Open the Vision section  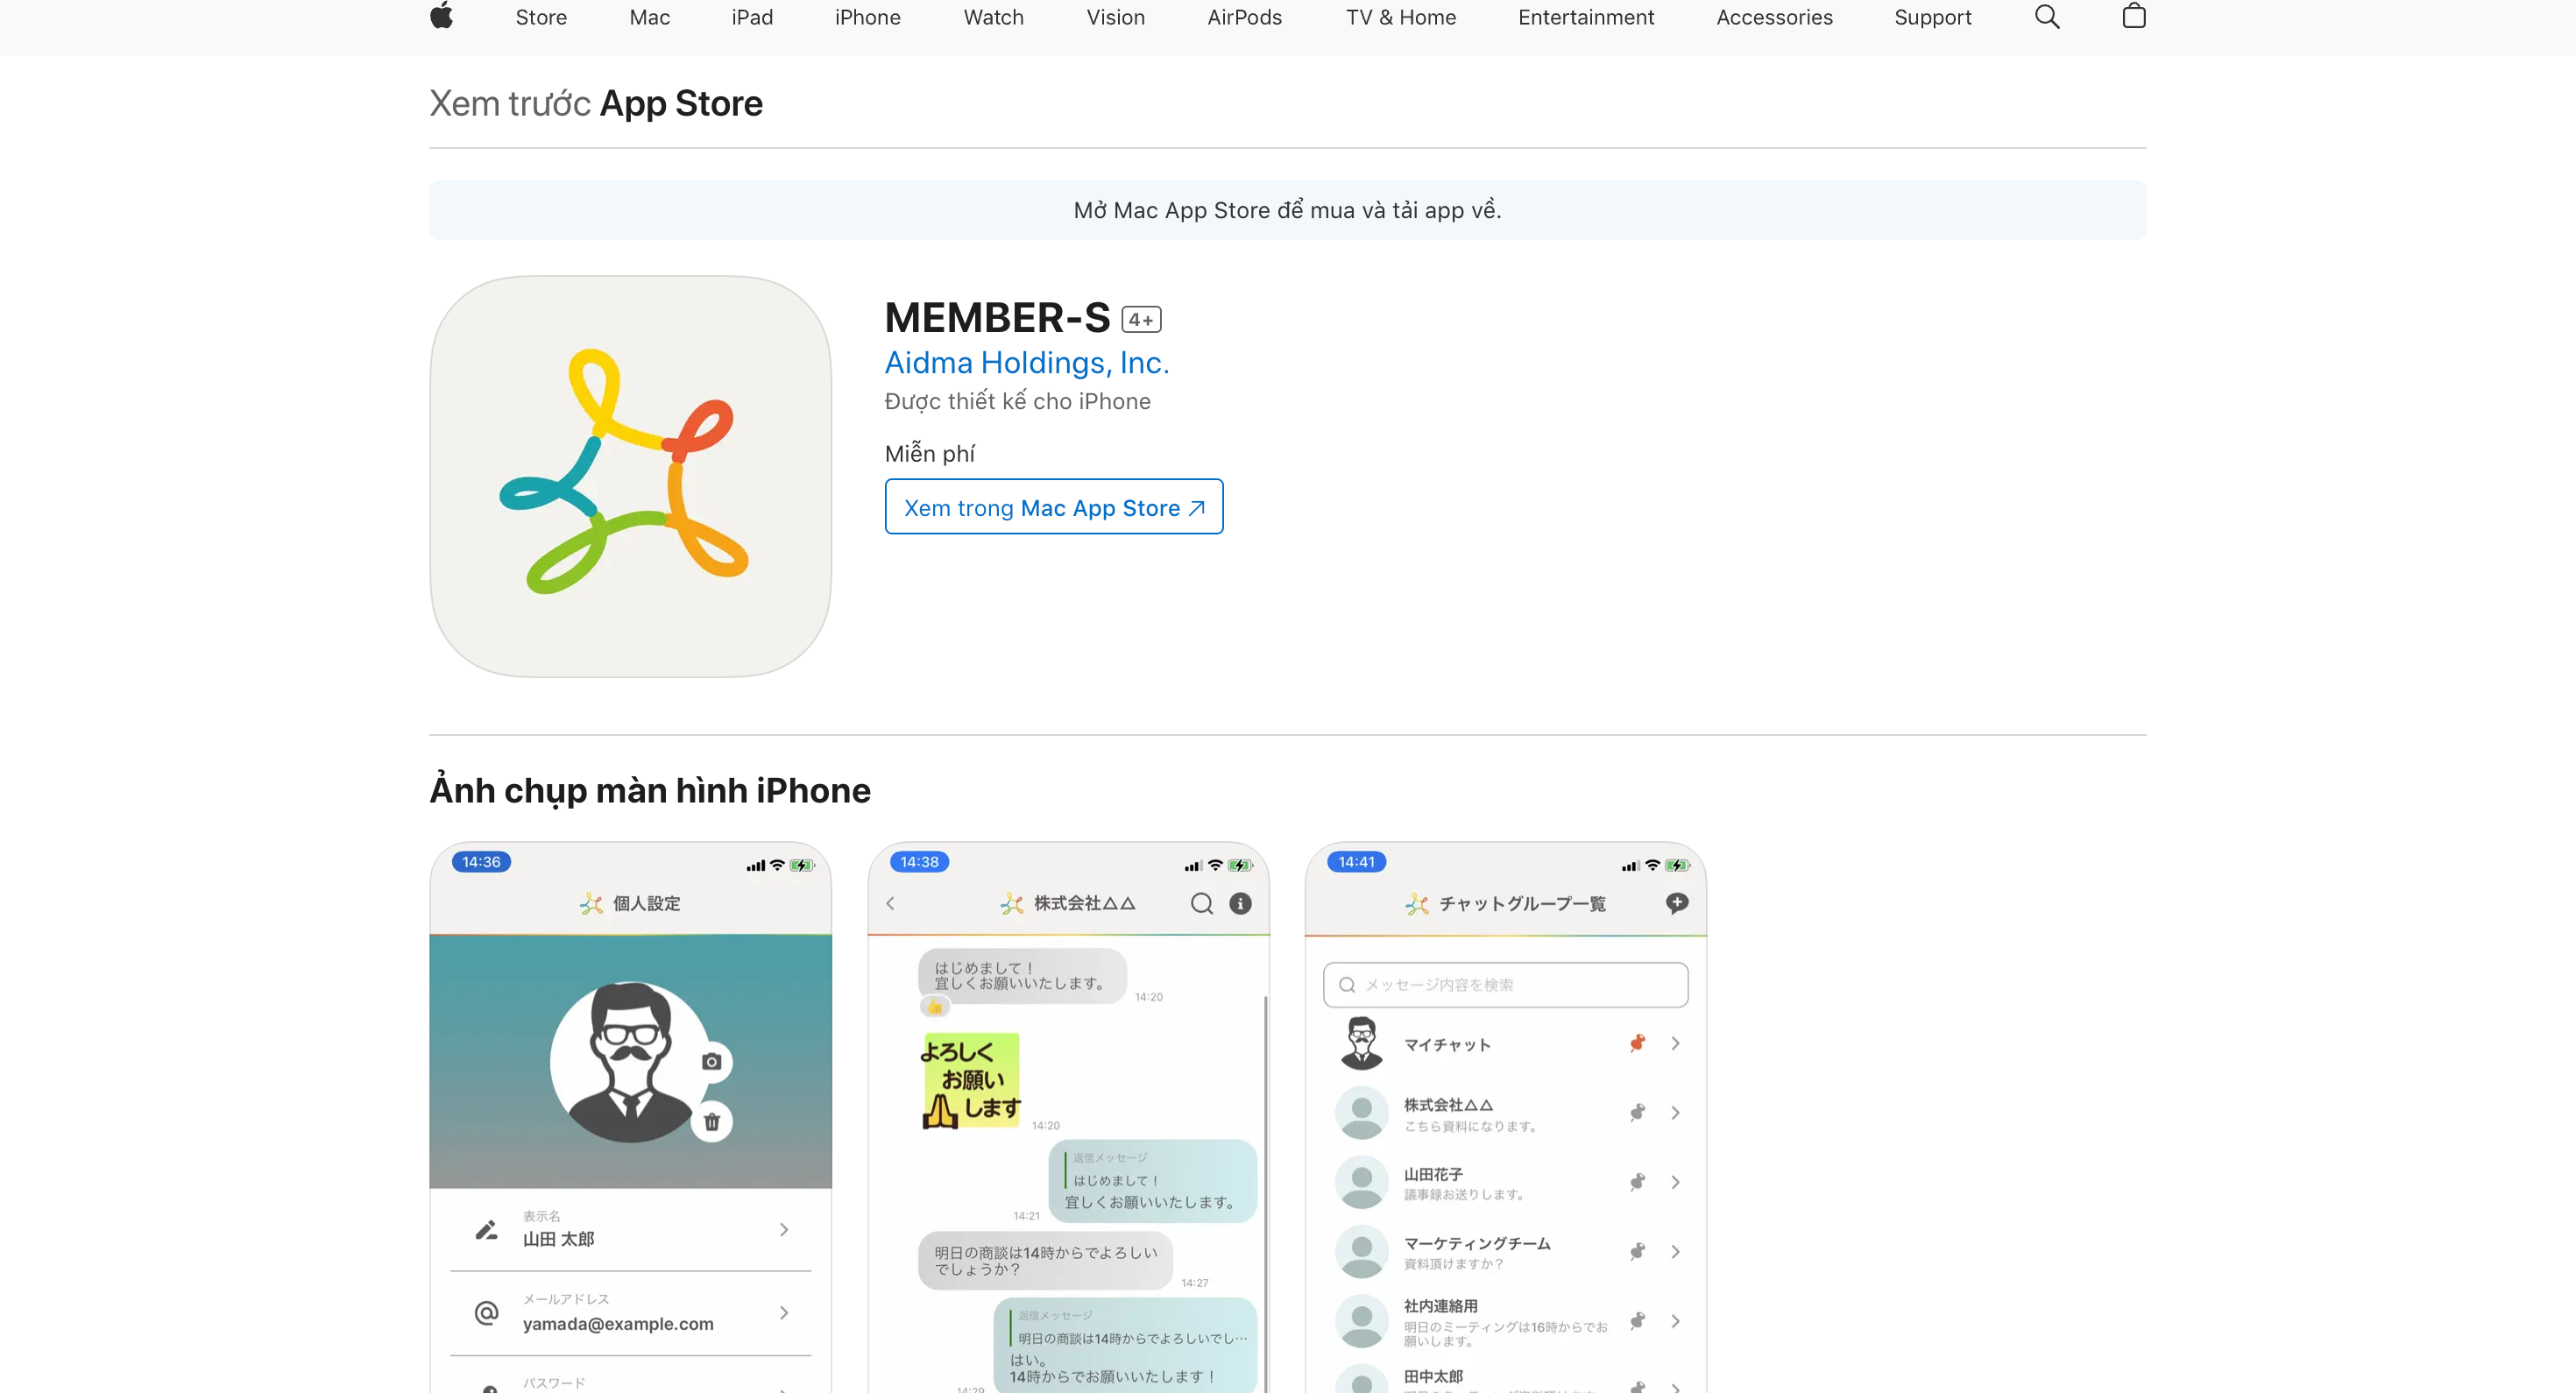[x=1116, y=17]
